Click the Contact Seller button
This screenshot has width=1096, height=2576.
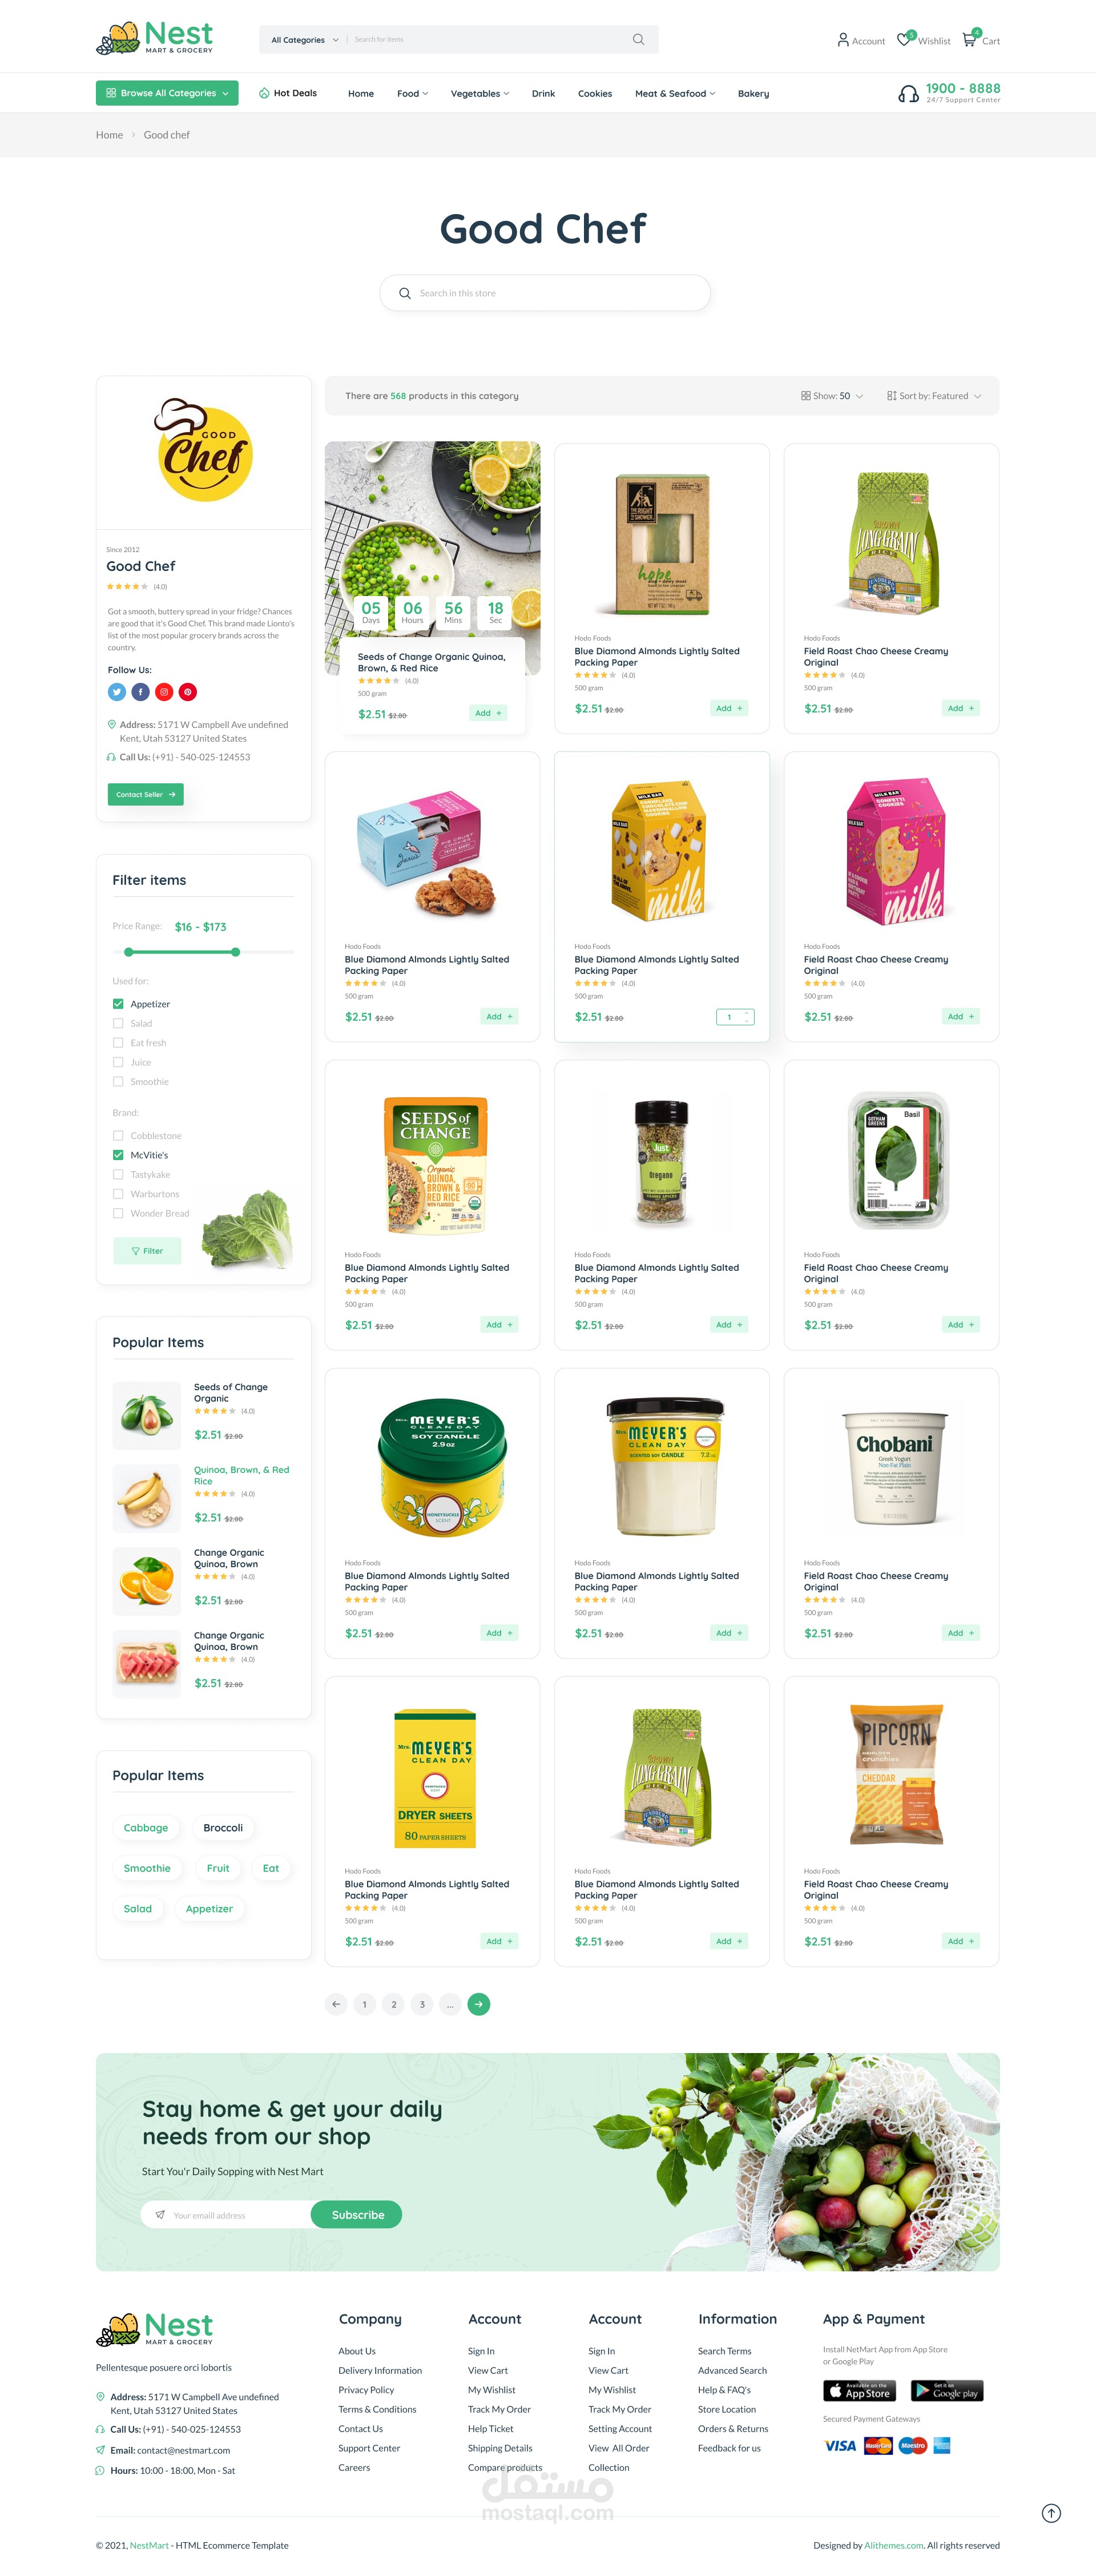(x=145, y=794)
